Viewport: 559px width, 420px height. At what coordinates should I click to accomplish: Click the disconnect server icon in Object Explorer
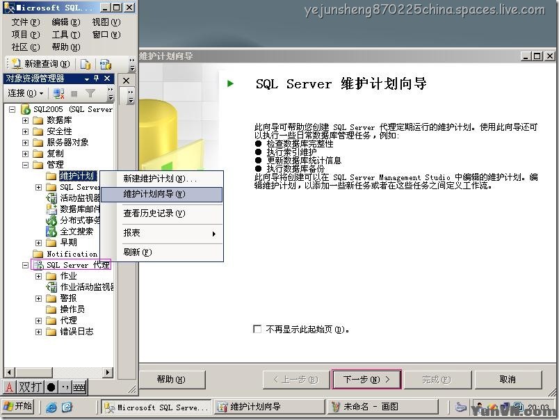pos(58,93)
